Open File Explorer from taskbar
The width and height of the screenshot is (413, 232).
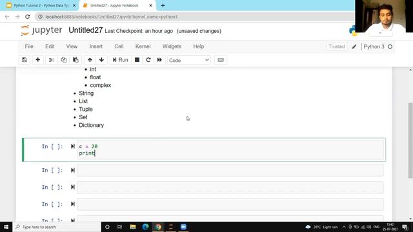(133, 227)
